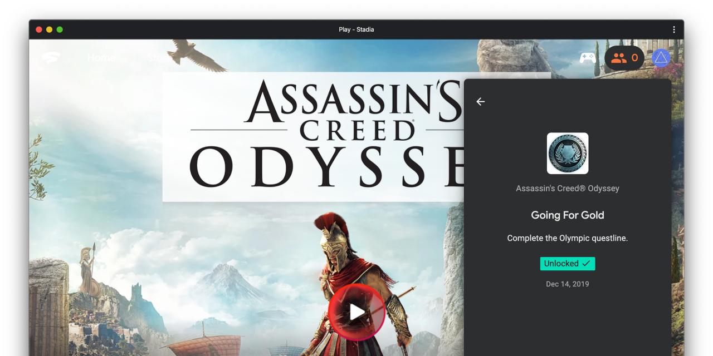Select the "Going For Gold" achievement title
This screenshot has width=713, height=356.
coord(567,215)
